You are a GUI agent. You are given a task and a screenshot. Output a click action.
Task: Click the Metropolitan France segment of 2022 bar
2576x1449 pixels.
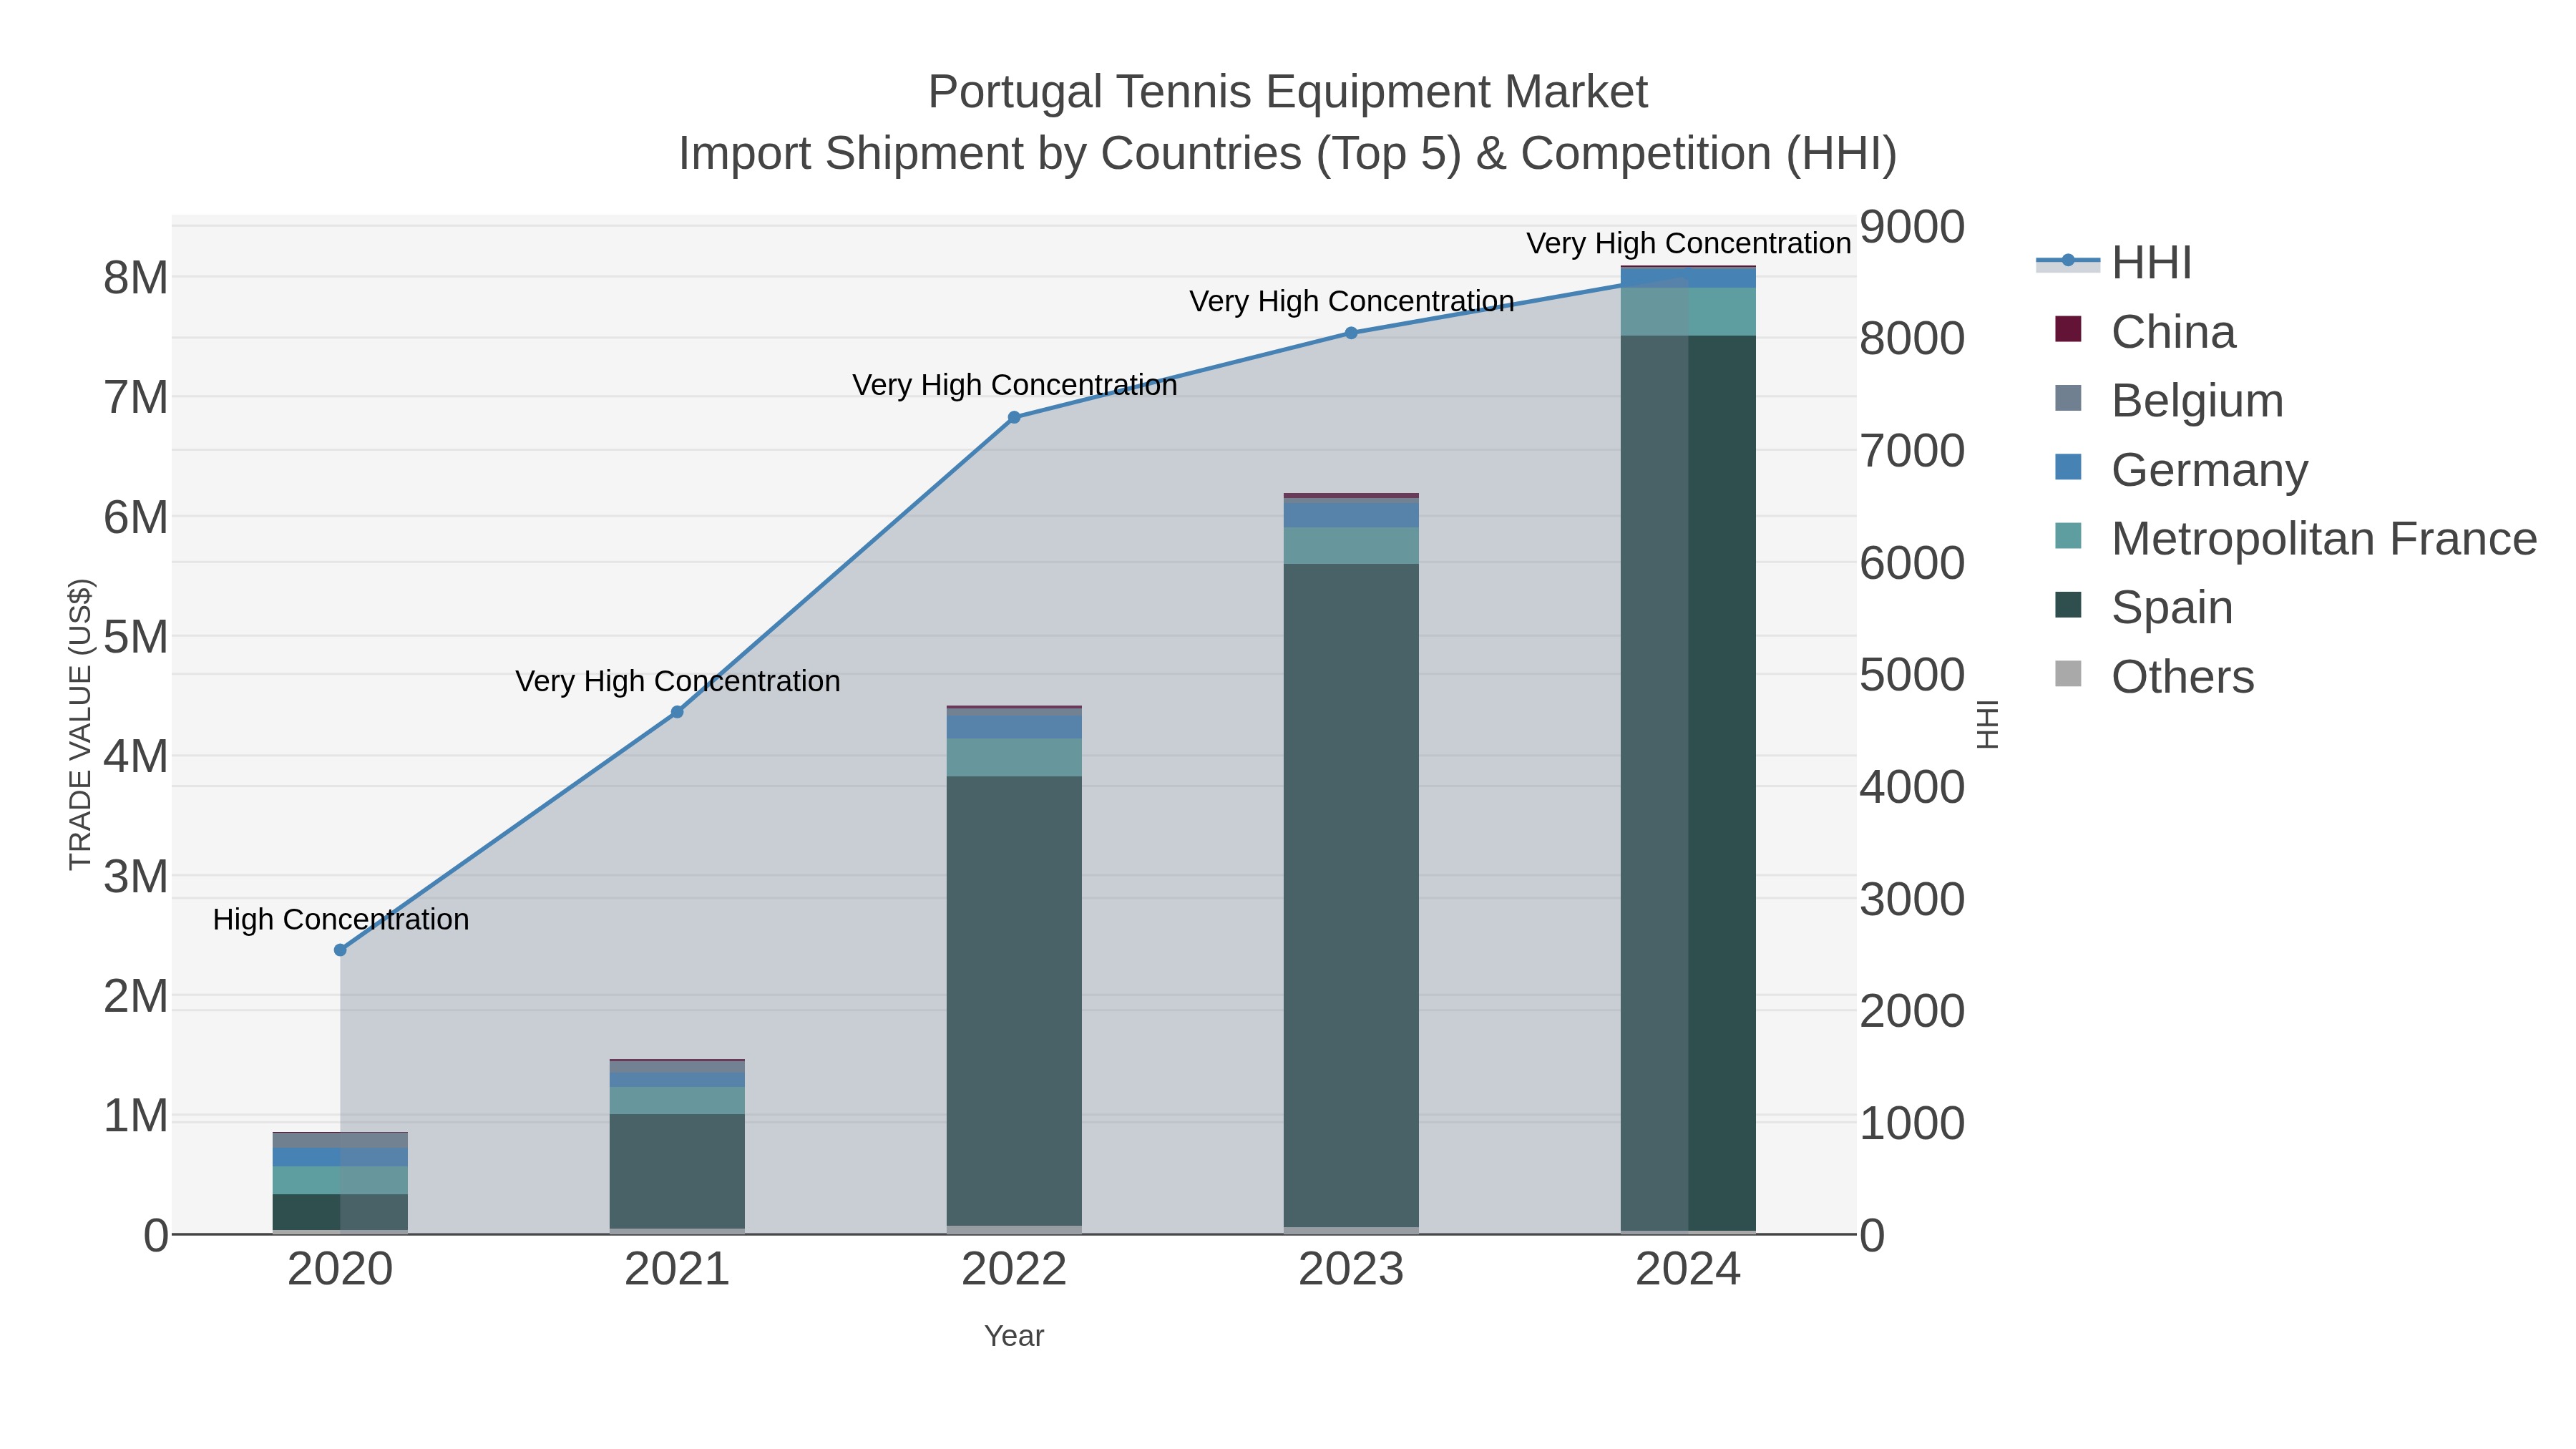click(1014, 758)
